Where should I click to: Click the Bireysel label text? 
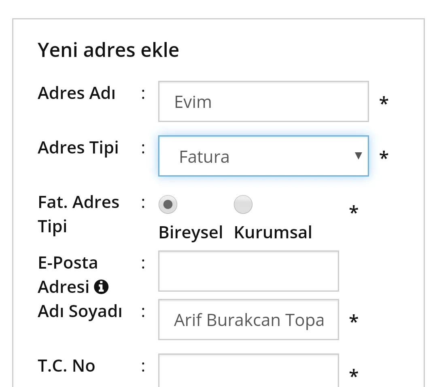tap(191, 232)
